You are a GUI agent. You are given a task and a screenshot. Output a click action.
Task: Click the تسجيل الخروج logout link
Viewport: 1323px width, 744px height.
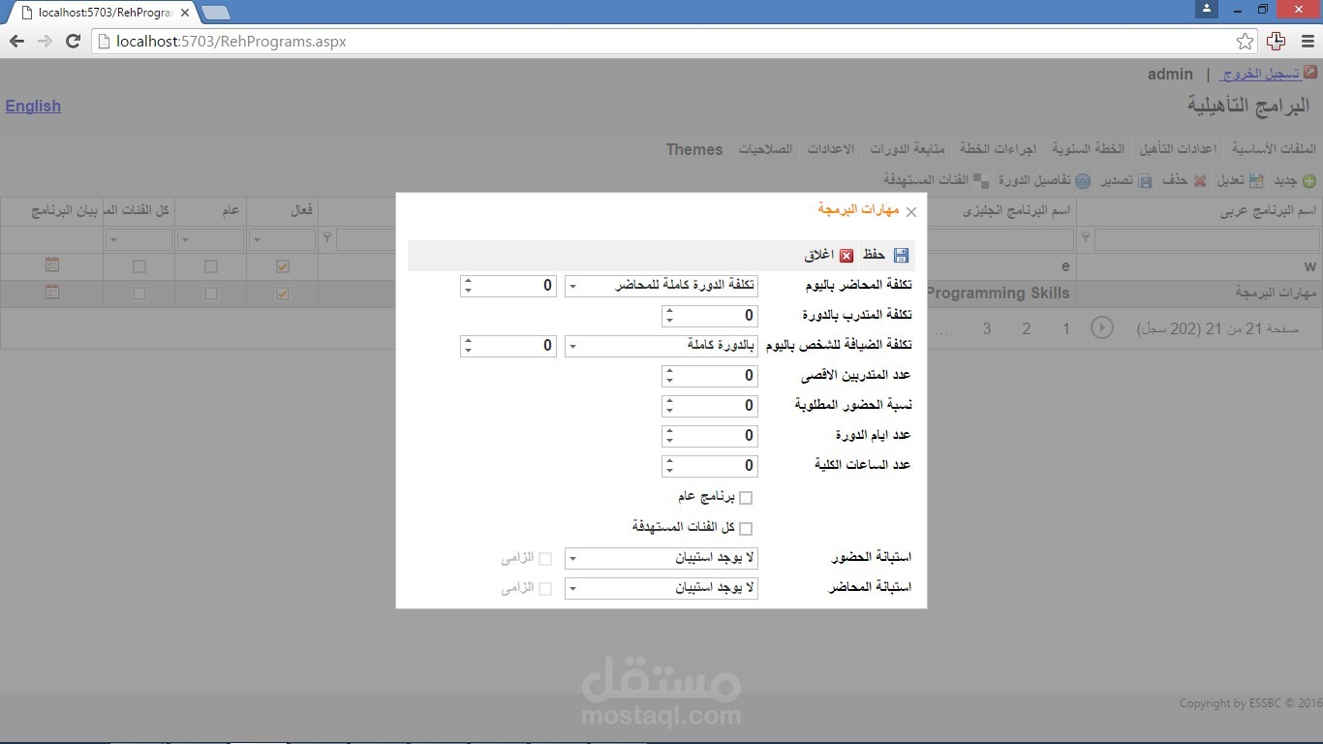tap(1260, 74)
